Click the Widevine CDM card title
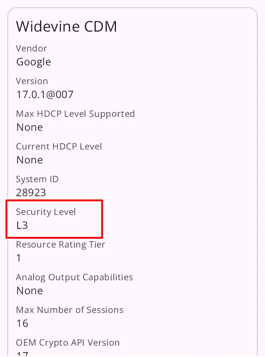The height and width of the screenshot is (357, 265). [x=66, y=27]
